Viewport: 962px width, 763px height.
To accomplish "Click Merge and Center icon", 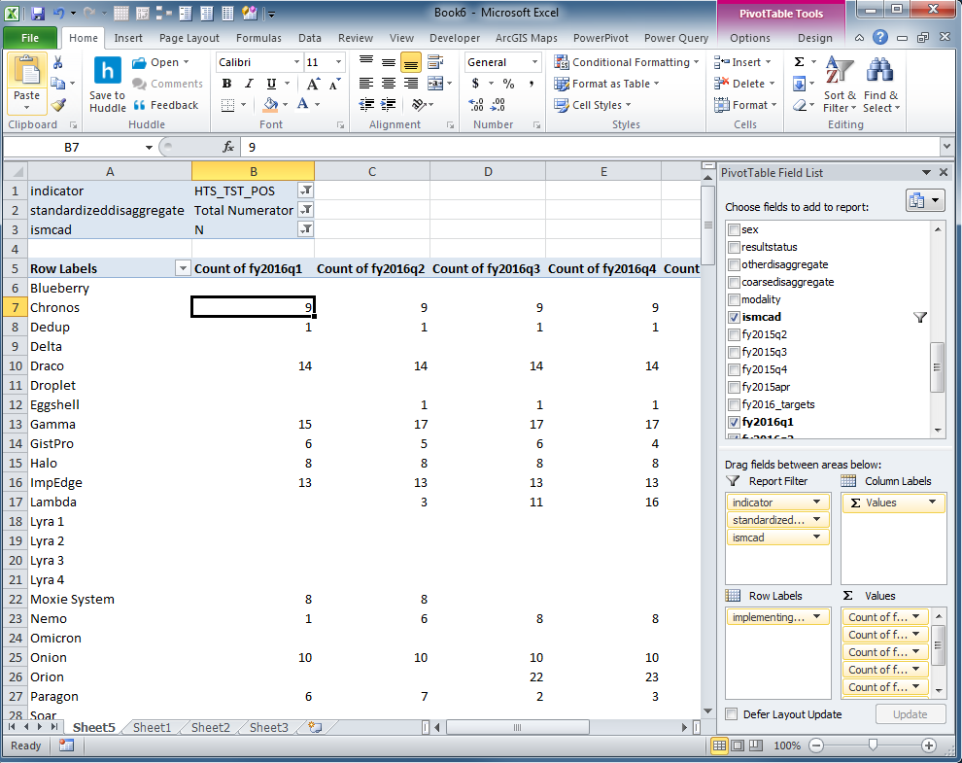I will click(x=435, y=84).
